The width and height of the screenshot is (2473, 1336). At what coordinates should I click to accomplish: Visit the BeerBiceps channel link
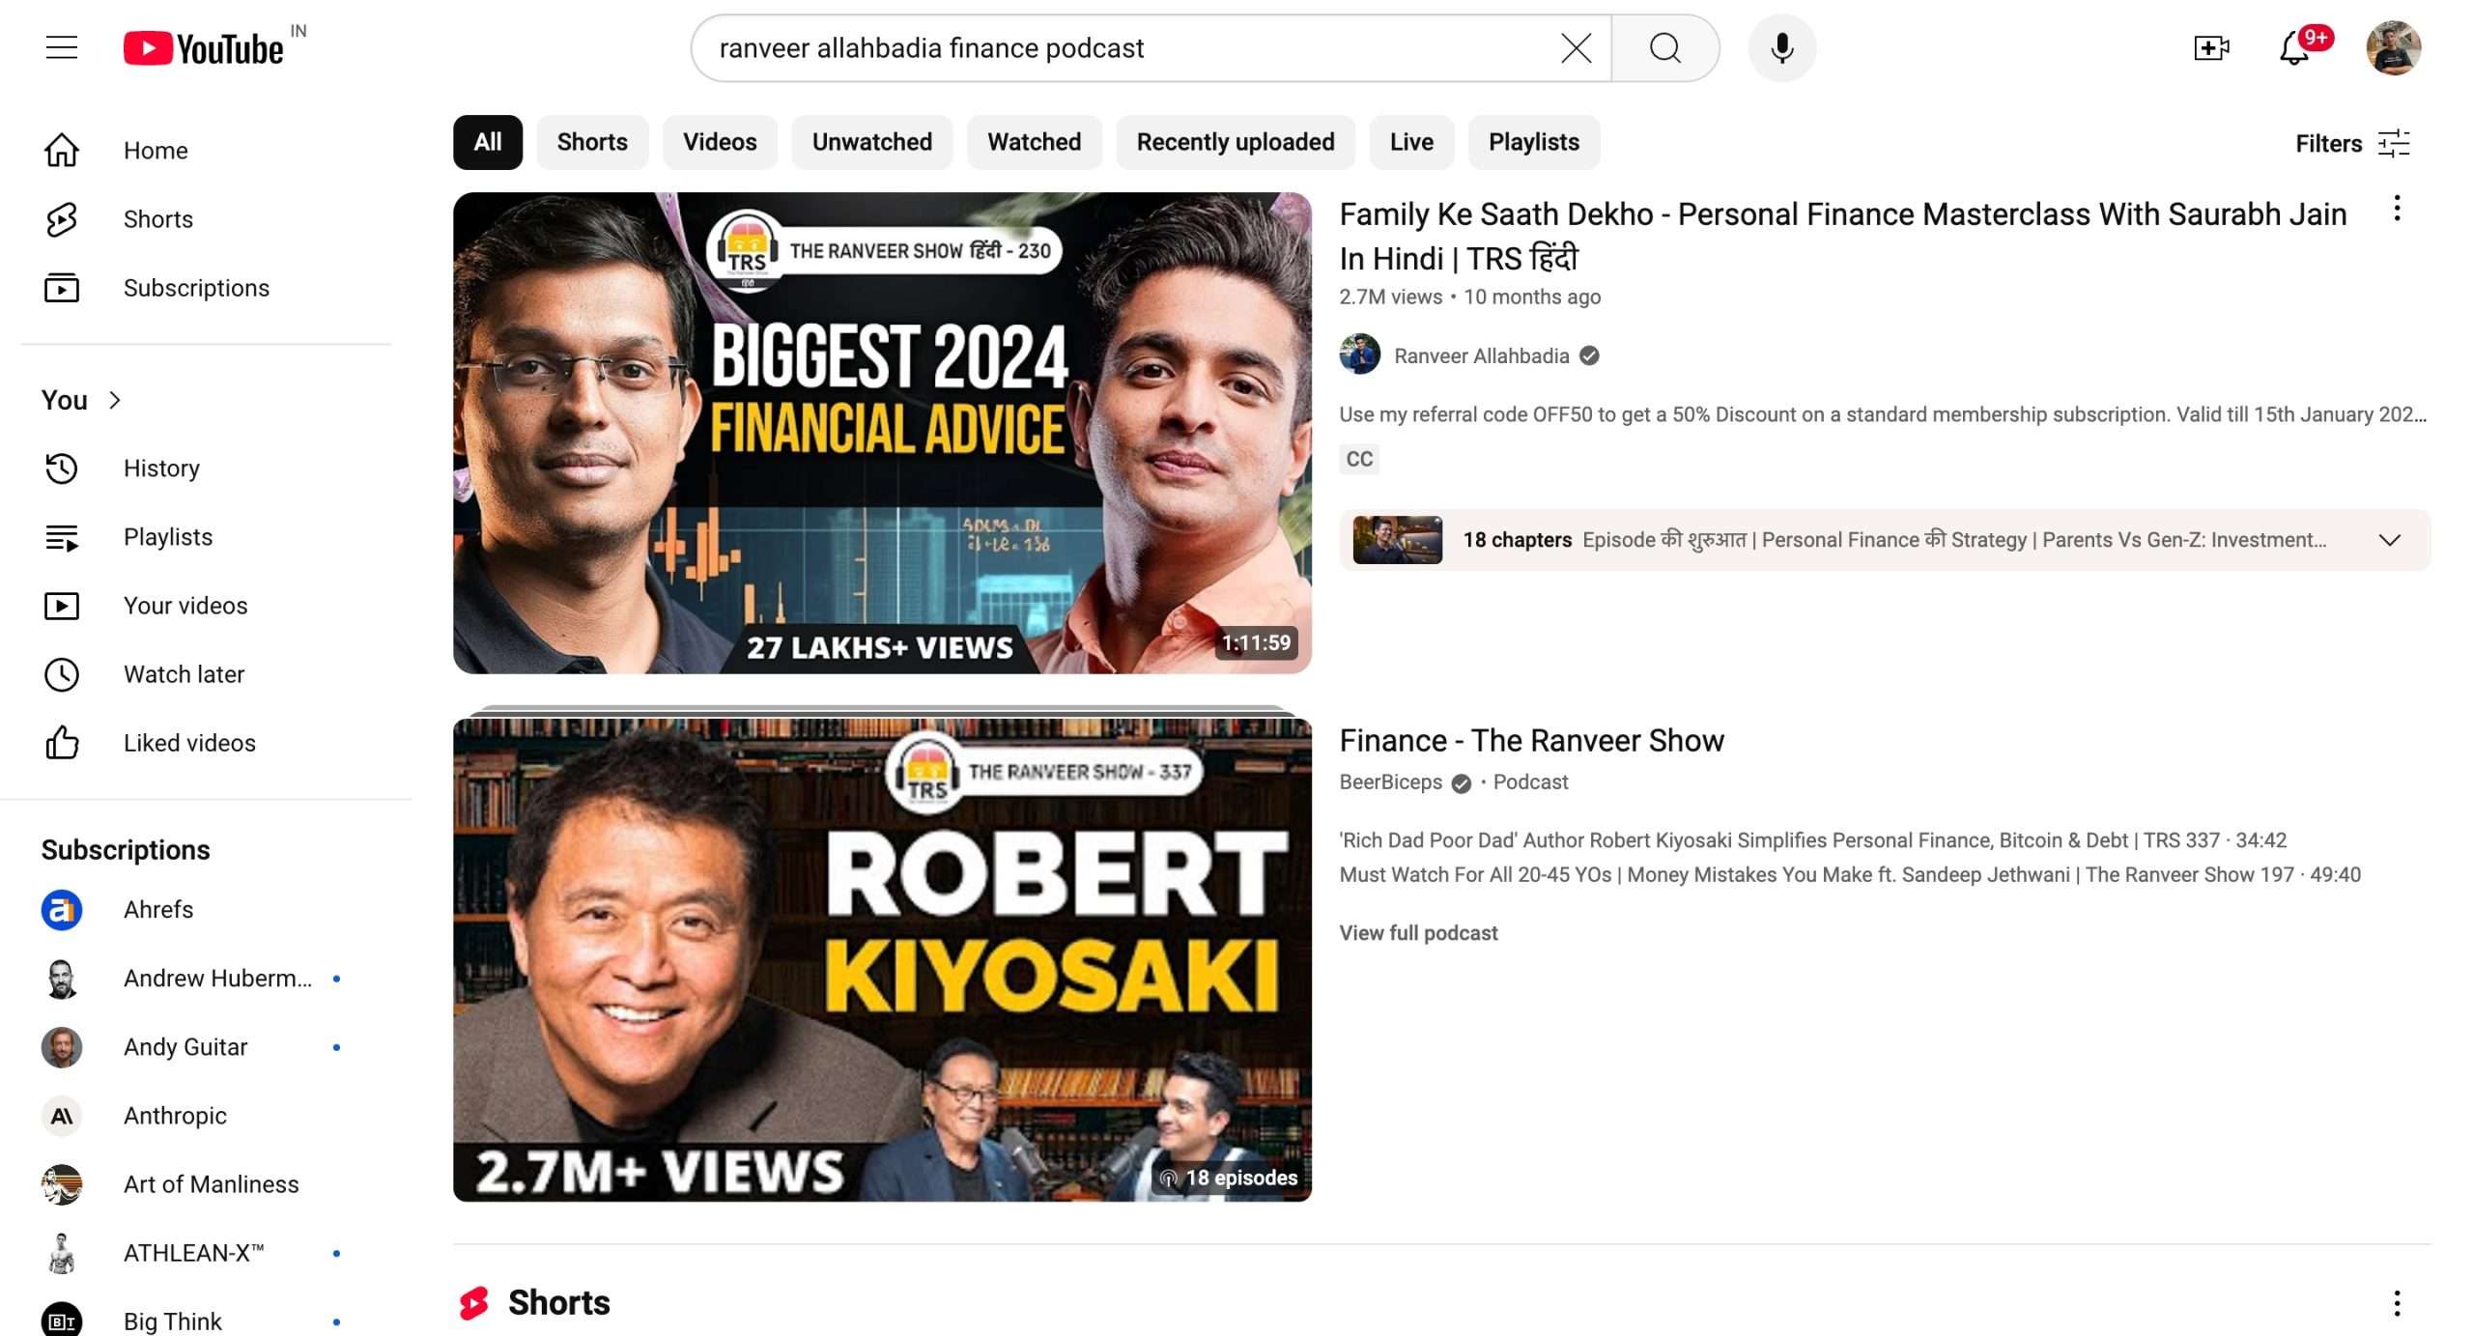coord(1390,782)
